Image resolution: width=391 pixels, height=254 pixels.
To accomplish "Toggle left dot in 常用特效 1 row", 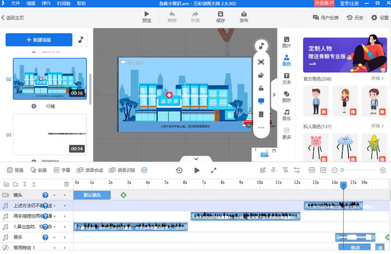I will [x=54, y=248].
